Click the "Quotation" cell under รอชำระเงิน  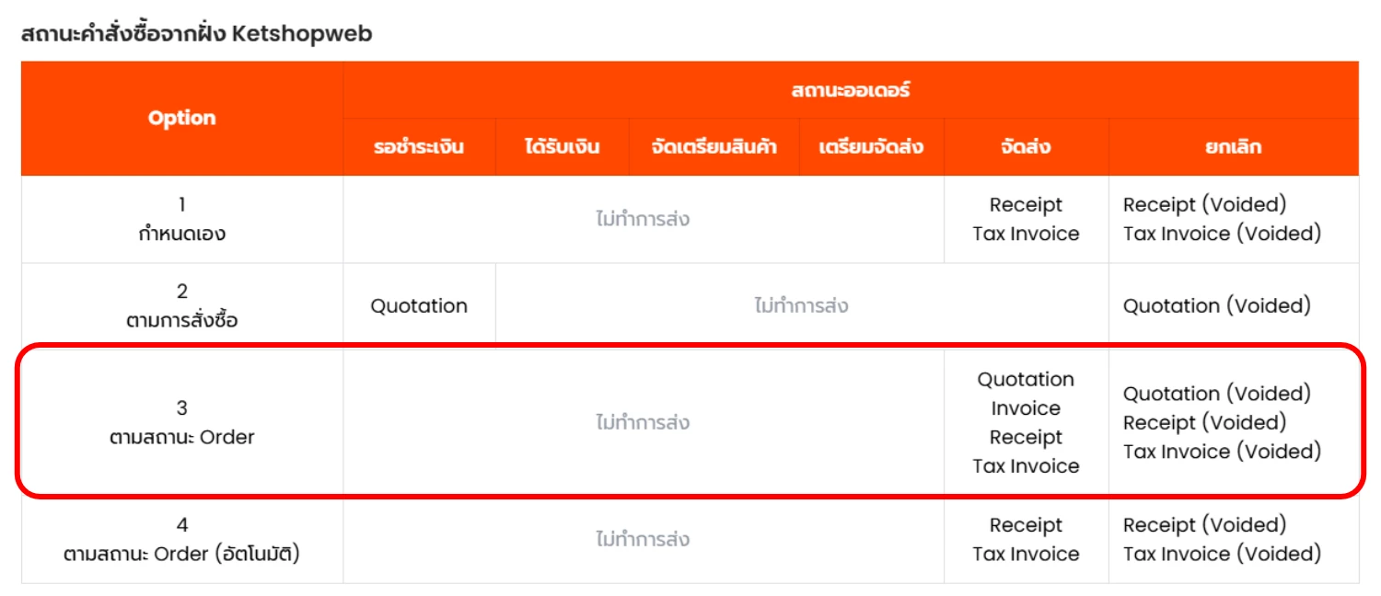click(x=419, y=306)
